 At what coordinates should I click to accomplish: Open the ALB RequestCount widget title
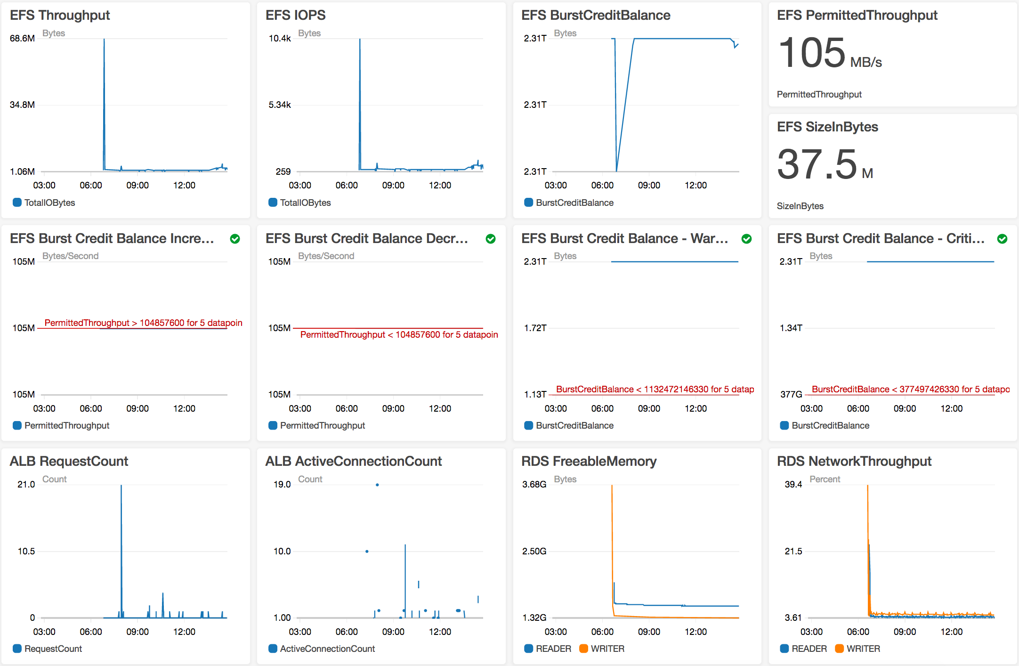[x=69, y=461]
